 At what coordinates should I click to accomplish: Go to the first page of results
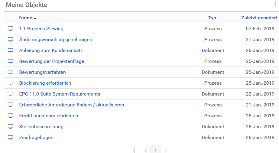coord(135,150)
